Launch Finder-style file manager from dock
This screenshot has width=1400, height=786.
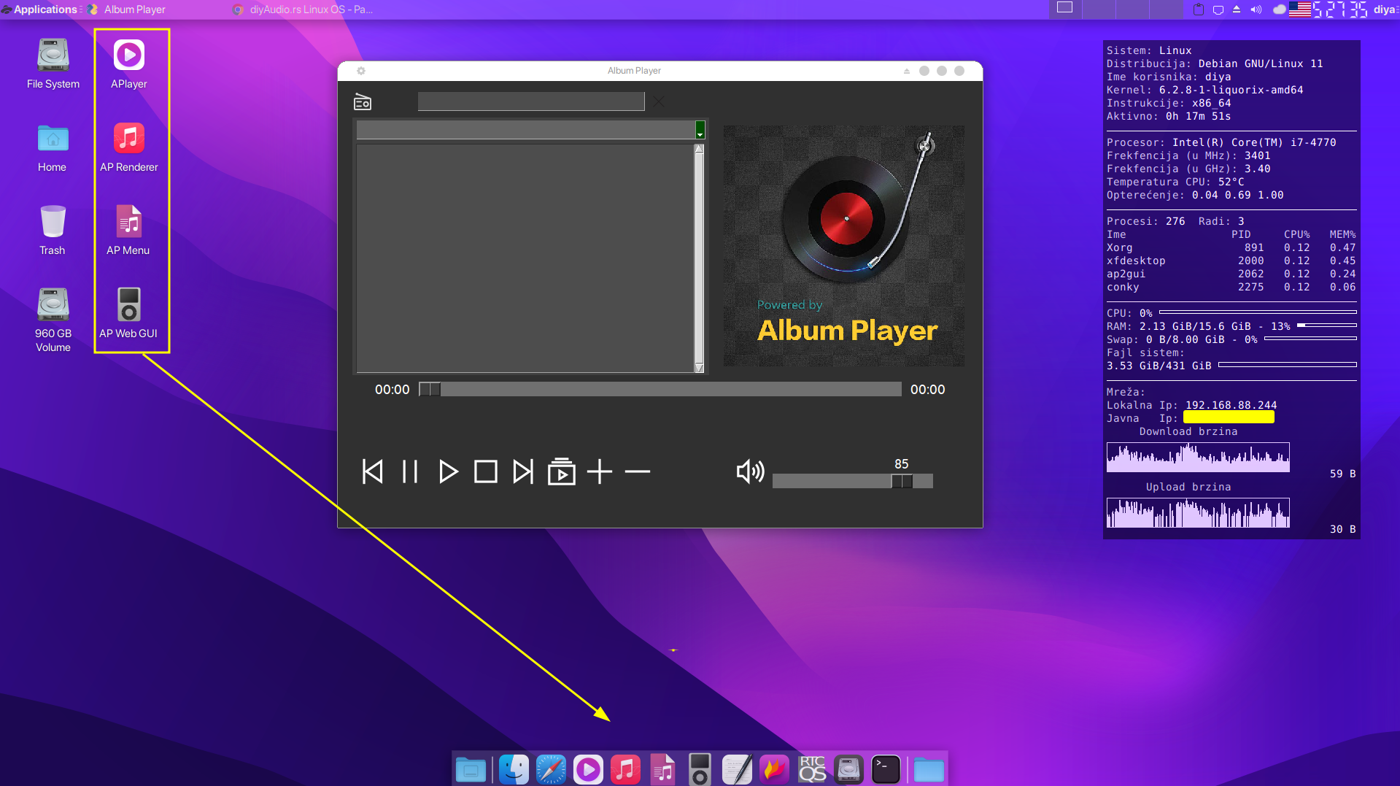[514, 769]
